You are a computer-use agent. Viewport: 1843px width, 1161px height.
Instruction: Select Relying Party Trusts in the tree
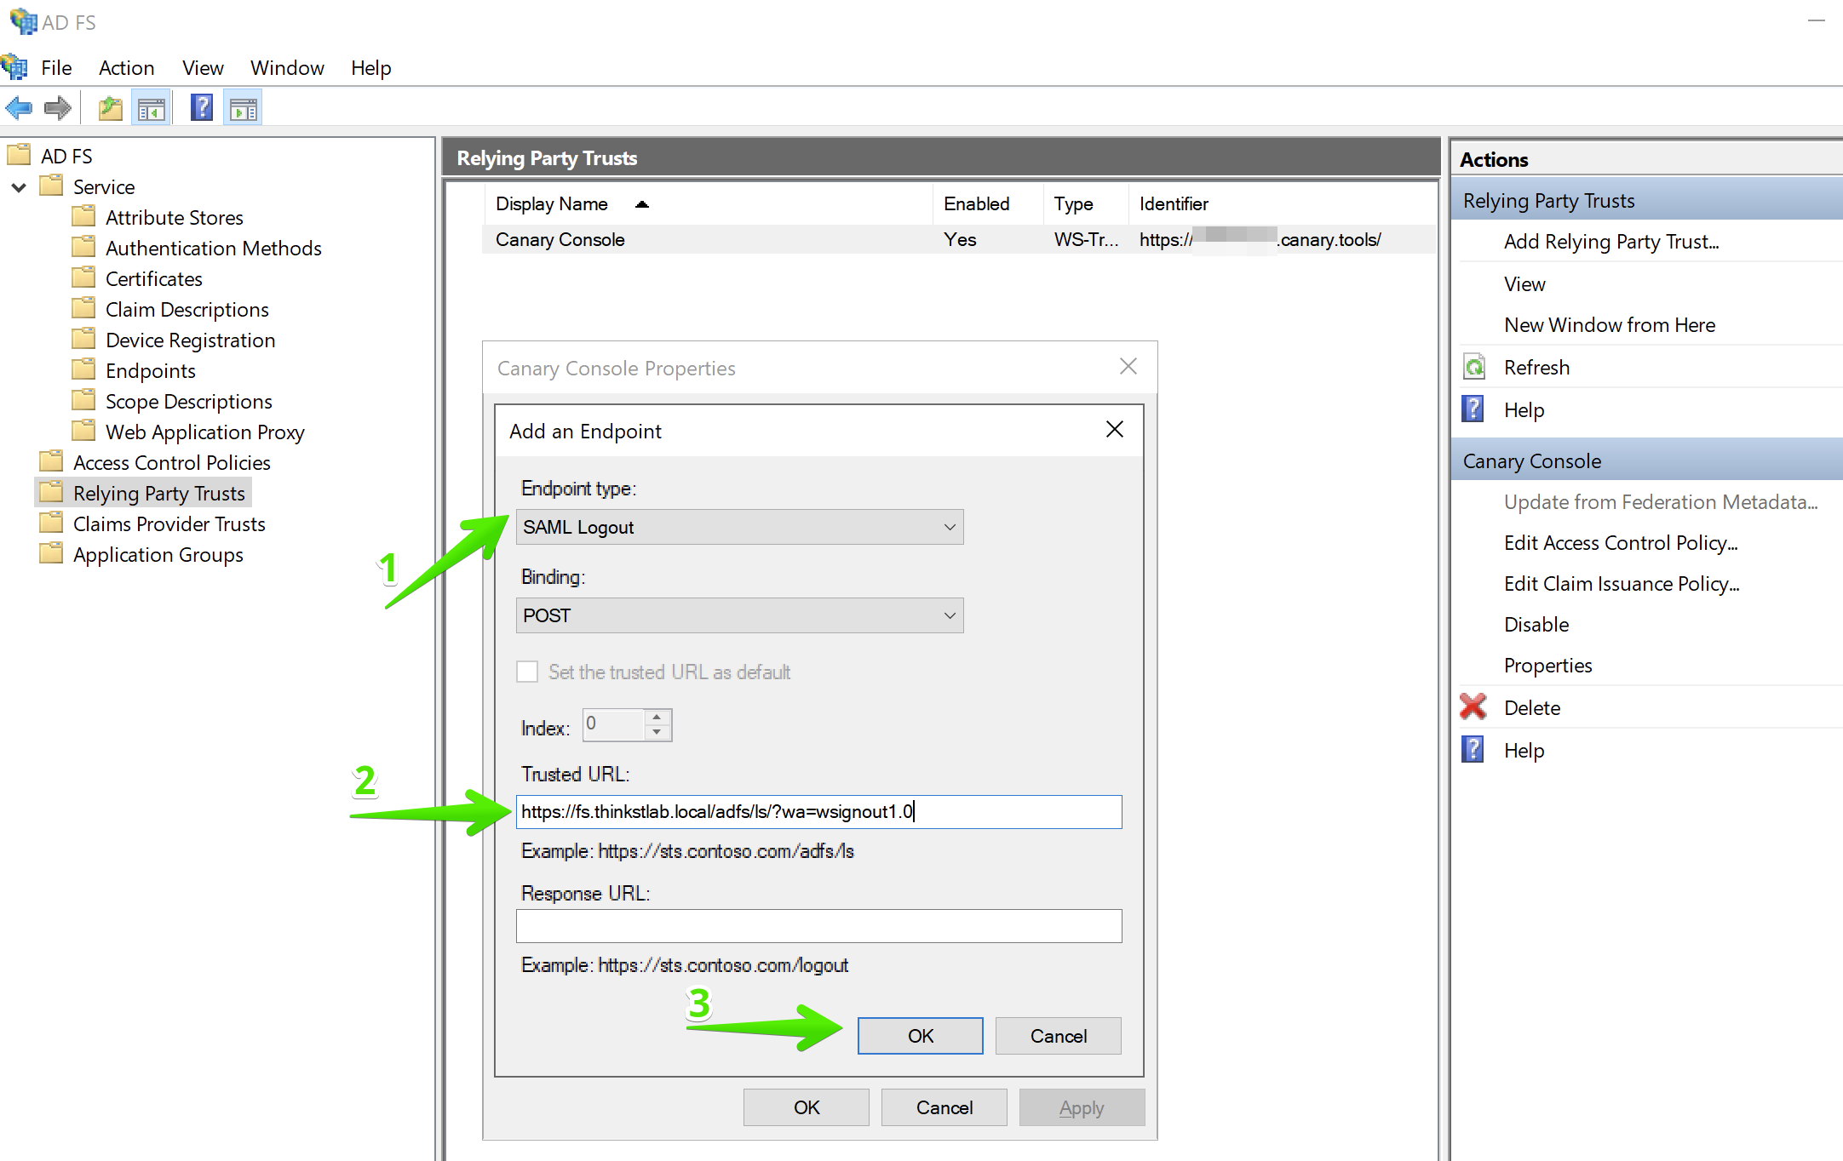[x=159, y=493]
